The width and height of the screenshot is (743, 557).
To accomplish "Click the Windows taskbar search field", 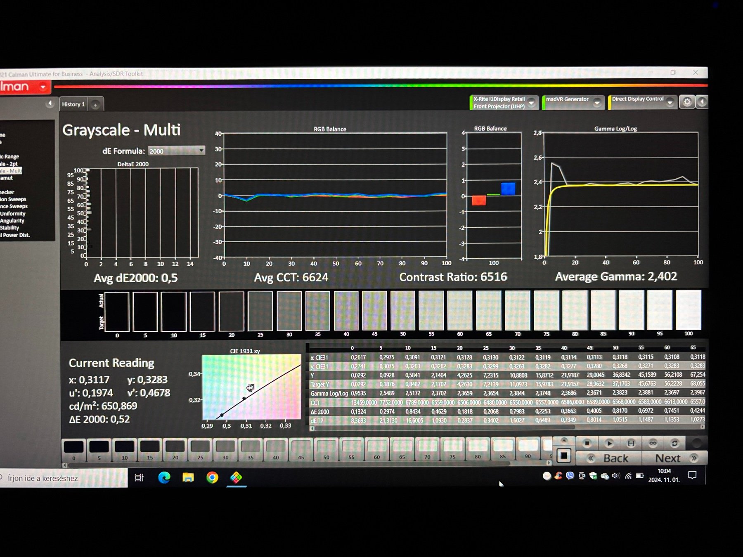I will click(x=62, y=478).
